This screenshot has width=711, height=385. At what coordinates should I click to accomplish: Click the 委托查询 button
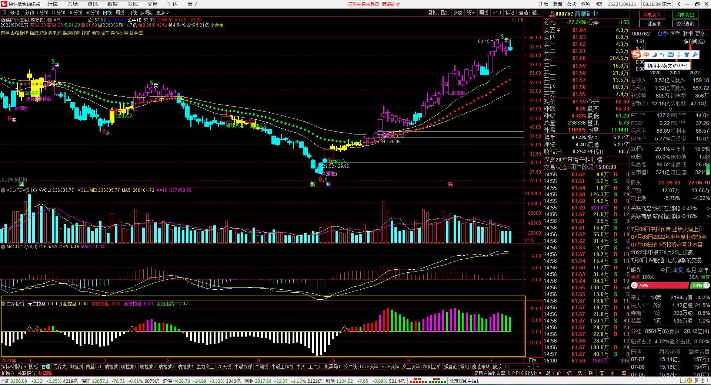685,24
